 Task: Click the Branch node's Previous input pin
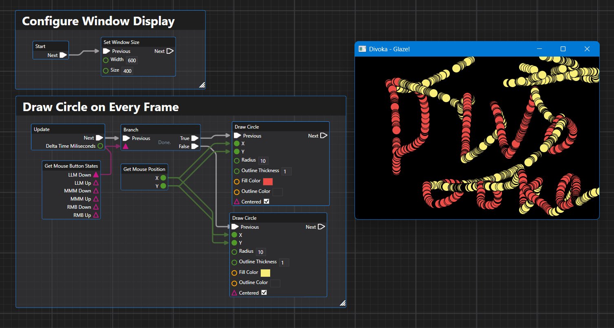pos(126,138)
